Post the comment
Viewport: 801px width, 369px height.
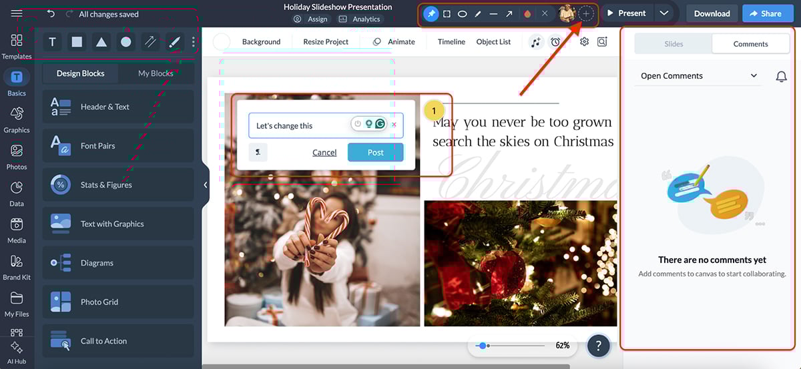(x=375, y=152)
